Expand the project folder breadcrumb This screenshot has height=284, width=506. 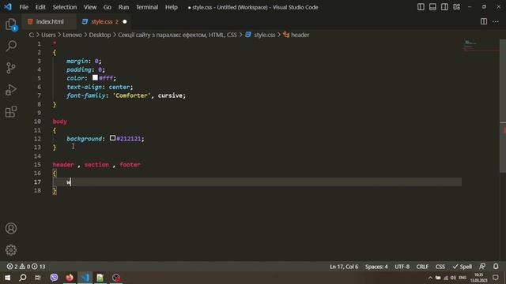(x=177, y=35)
